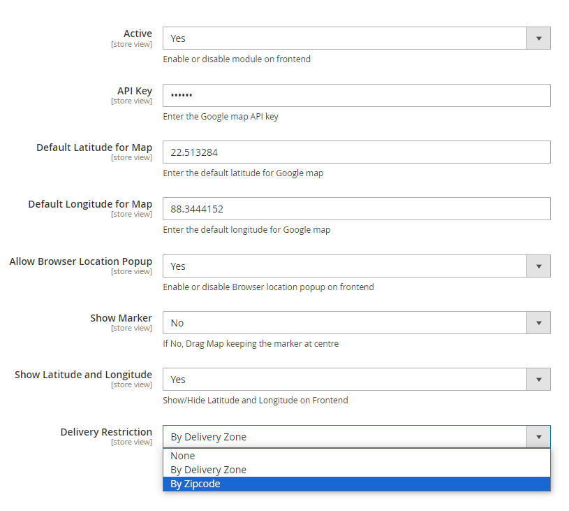Focus the Default Longitude for Map field

point(356,208)
